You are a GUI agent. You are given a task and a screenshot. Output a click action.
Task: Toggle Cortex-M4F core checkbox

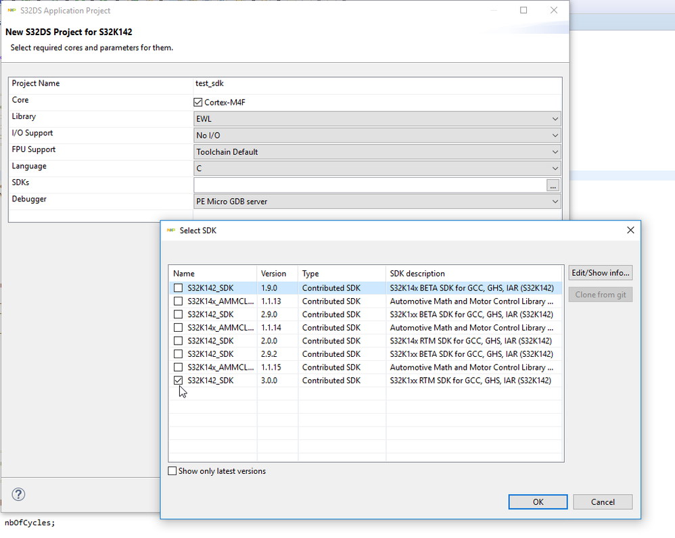pos(198,102)
